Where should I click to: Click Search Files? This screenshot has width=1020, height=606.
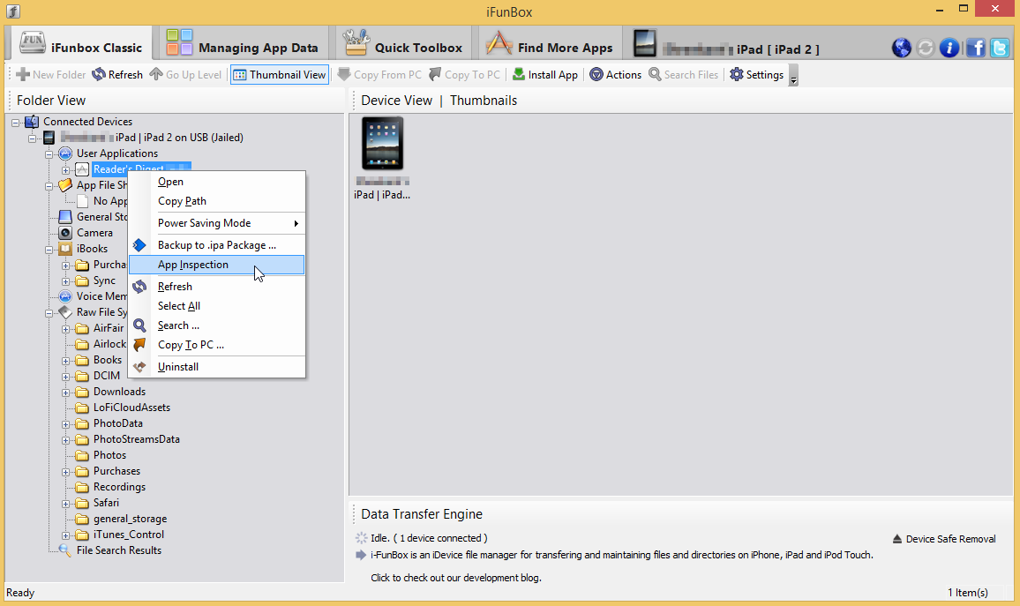click(683, 75)
